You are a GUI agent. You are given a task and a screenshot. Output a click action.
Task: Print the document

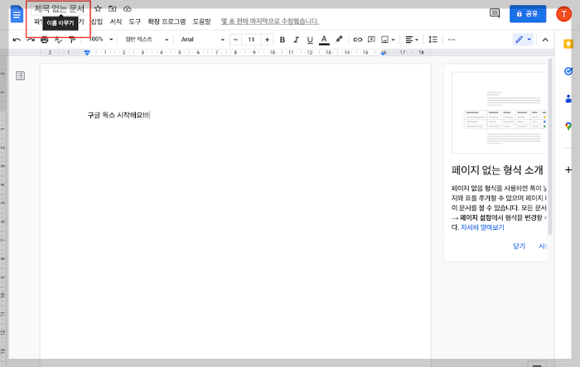click(45, 40)
